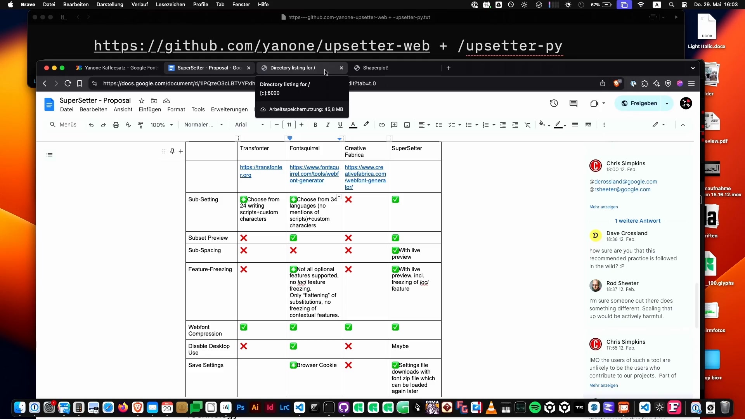Open the Format menu in Docs
Screen dimensions: 745x419
tap(176, 109)
